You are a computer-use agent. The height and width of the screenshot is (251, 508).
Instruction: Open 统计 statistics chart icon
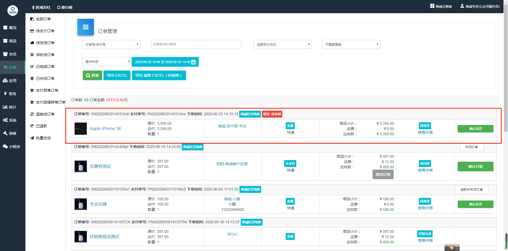(x=5, y=107)
